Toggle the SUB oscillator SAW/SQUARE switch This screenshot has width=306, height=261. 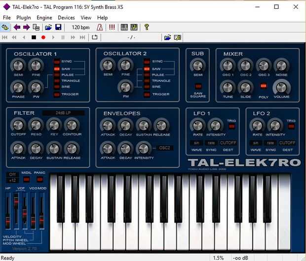(198, 86)
